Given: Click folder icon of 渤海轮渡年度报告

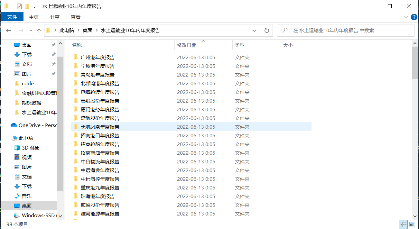Looking at the screenshot, I should 76,92.
